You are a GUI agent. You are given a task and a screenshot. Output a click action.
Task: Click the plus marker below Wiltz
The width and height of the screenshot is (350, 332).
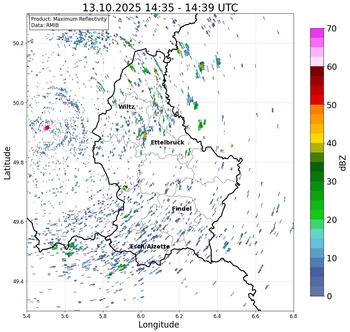click(x=128, y=112)
